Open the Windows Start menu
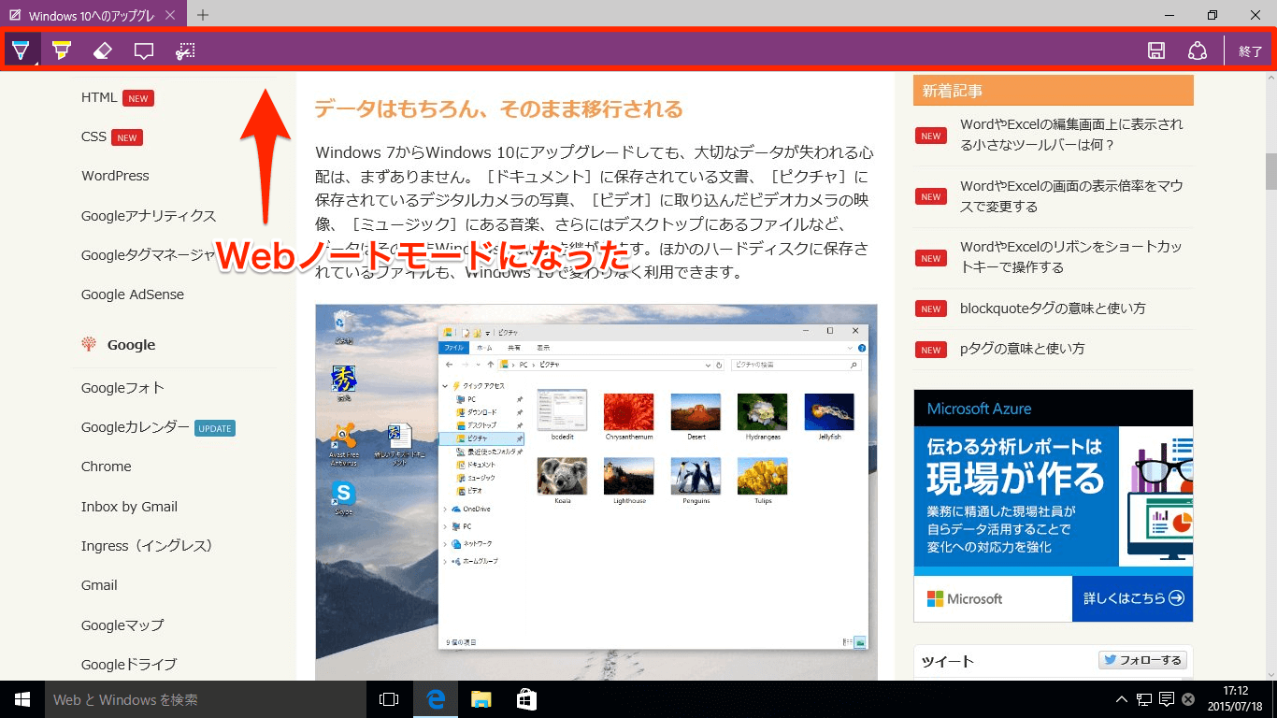 tap(22, 699)
